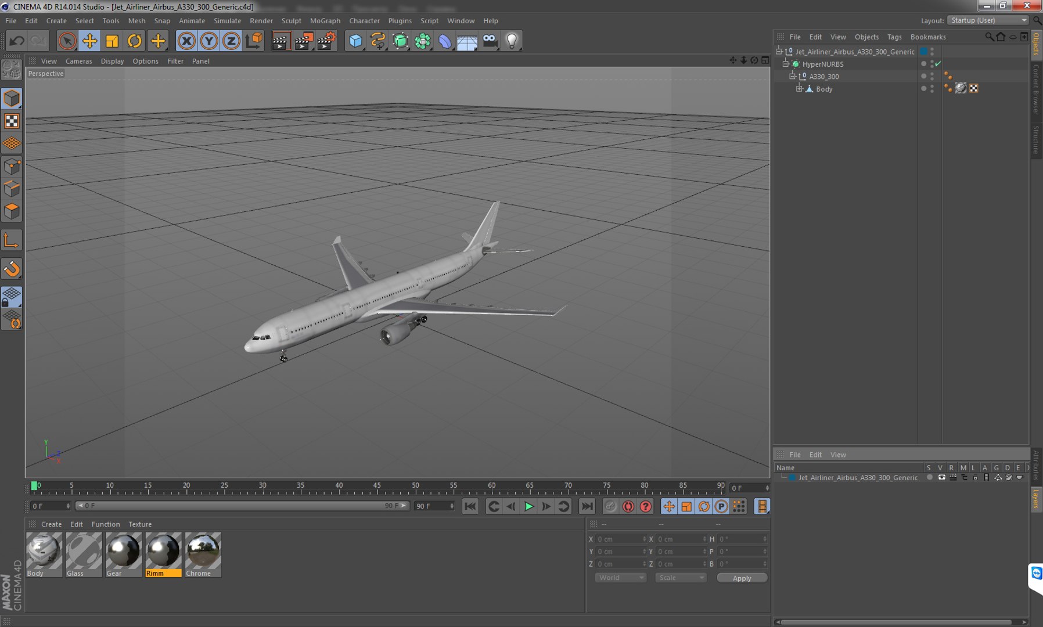Collapse the HyperNURBS tree node
Viewport: 1043px width, 627px height.
click(786, 64)
